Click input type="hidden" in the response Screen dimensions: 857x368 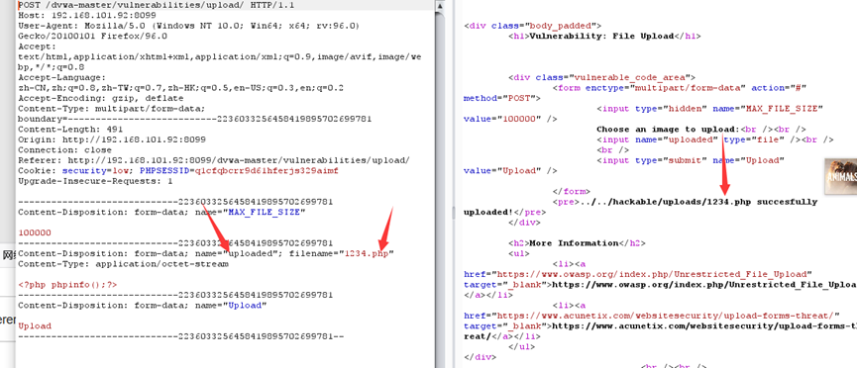point(652,109)
